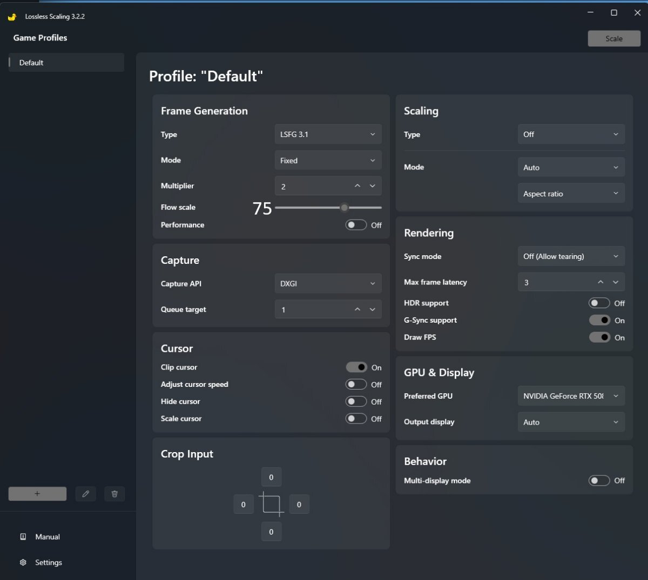Select the Default profile in sidebar
The height and width of the screenshot is (580, 648).
[x=66, y=63]
